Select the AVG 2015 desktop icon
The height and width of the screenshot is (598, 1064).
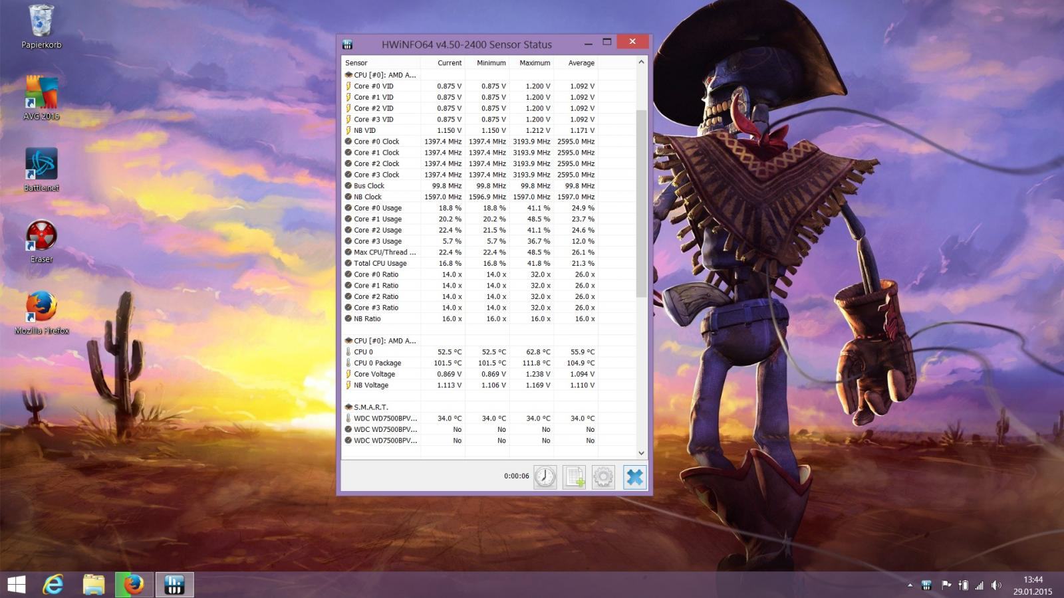[x=41, y=98]
